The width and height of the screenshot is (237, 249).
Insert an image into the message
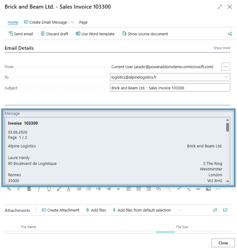pyautogui.click(x=208, y=189)
